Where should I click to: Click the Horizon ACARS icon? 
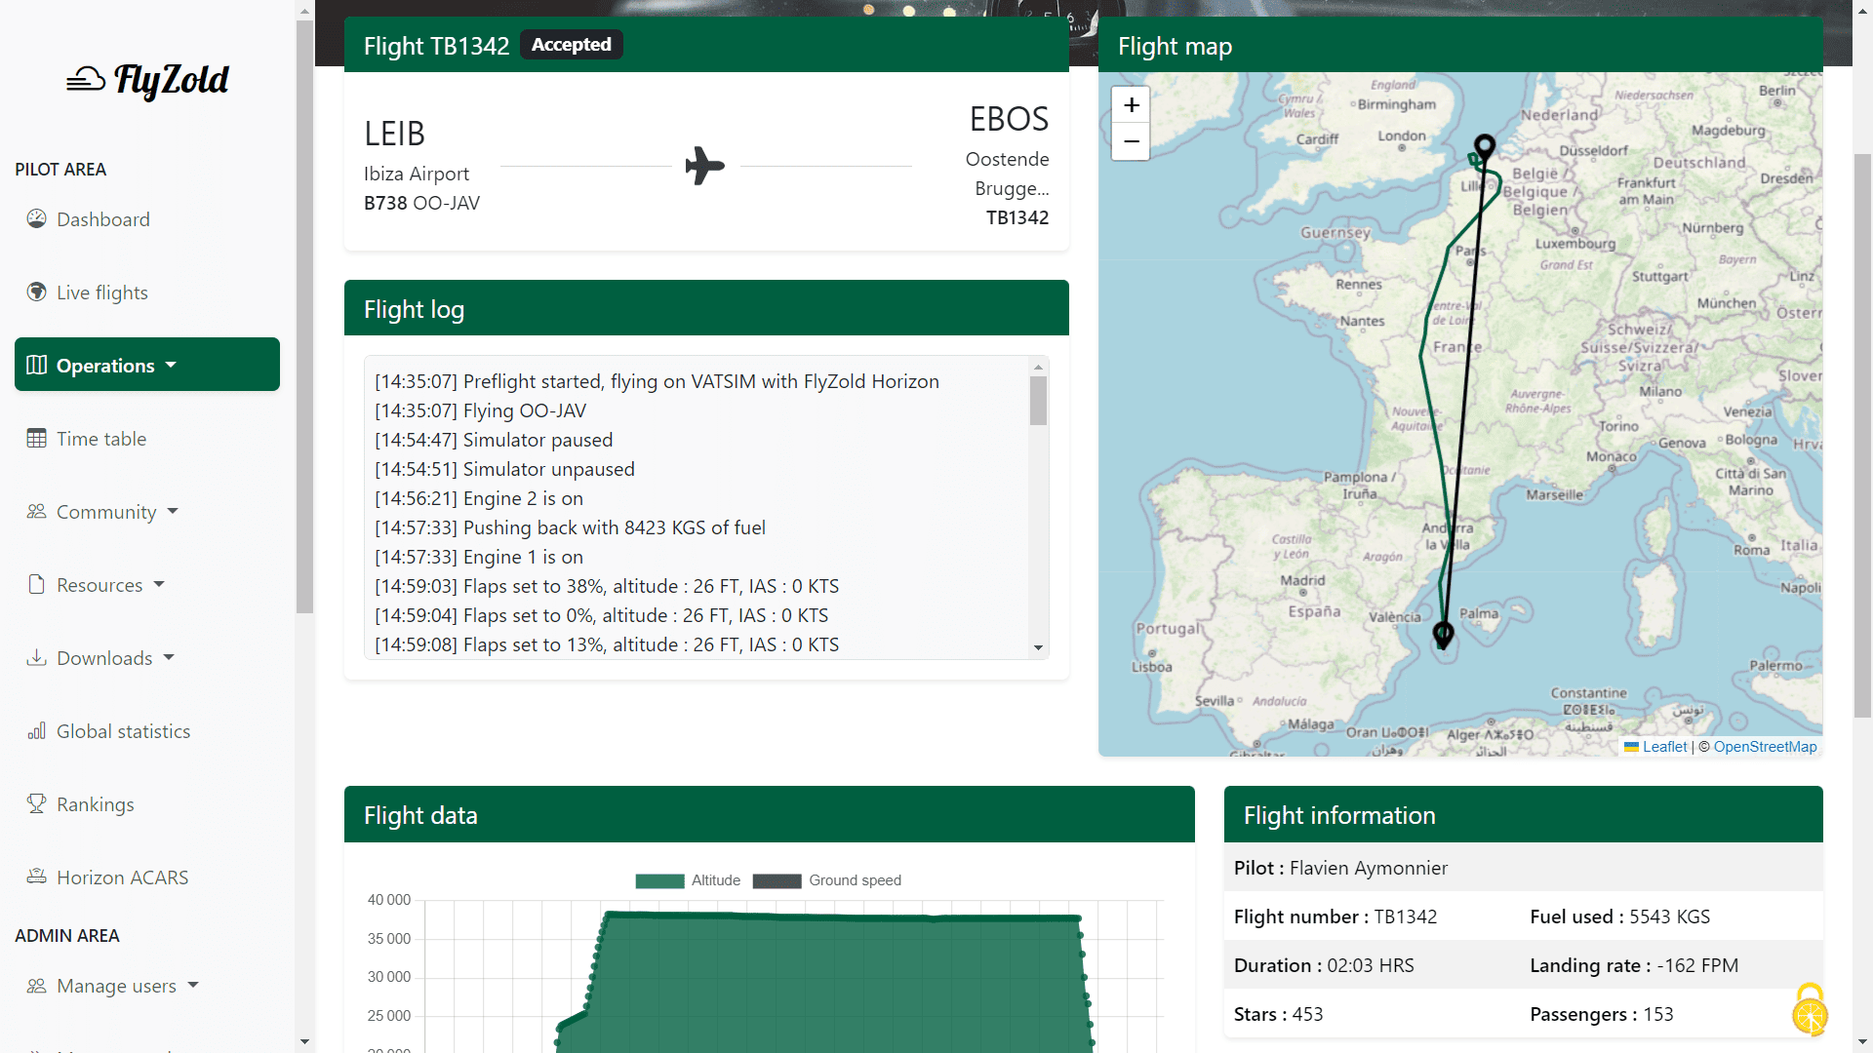37,877
